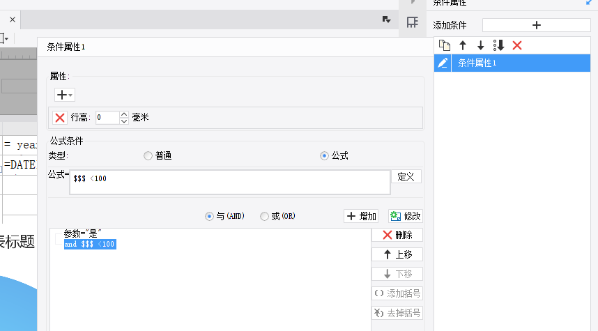598x331 pixels.
Task: Click the '= yea' formula cell
Action: (20, 145)
